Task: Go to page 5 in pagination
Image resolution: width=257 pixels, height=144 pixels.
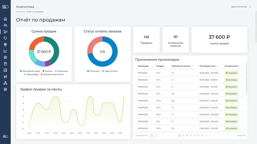Action: pos(195,135)
